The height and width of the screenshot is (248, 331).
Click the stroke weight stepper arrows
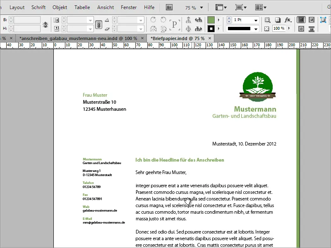pyautogui.click(x=229, y=20)
